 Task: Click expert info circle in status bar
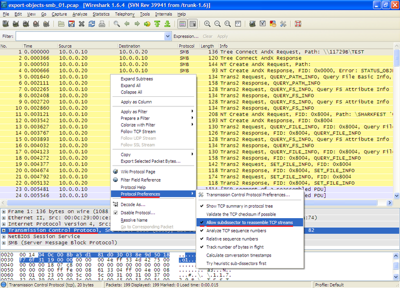click(4, 285)
